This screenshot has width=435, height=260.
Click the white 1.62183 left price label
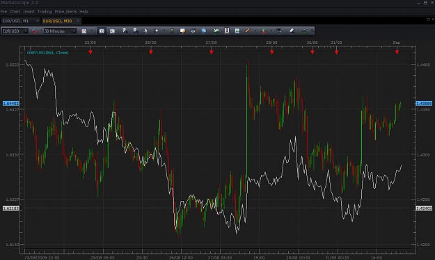pos(11,208)
